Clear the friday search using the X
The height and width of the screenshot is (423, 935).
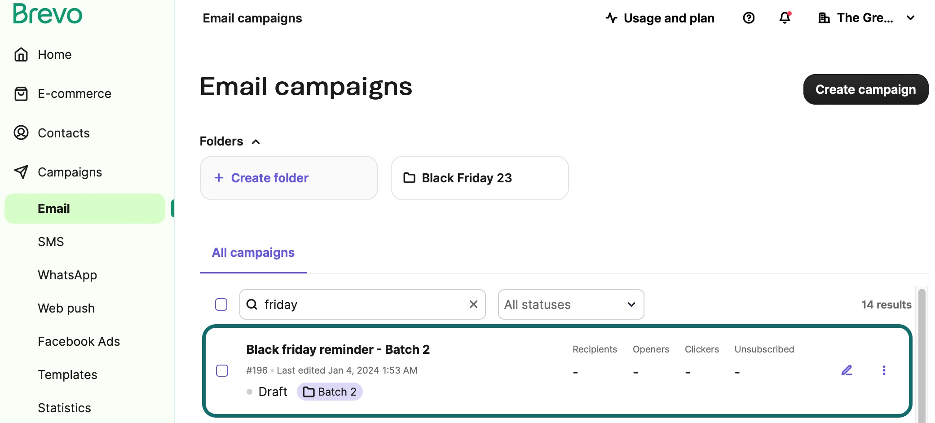(x=473, y=304)
